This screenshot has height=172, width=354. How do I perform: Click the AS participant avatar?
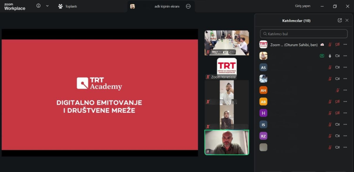(x=263, y=67)
